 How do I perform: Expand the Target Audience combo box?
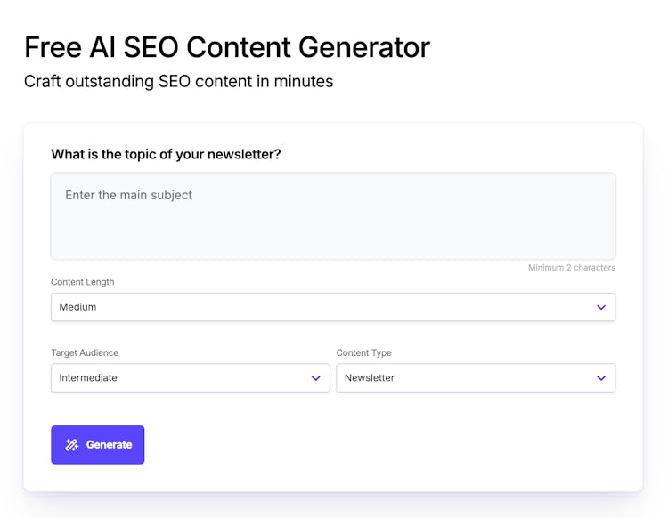point(190,378)
